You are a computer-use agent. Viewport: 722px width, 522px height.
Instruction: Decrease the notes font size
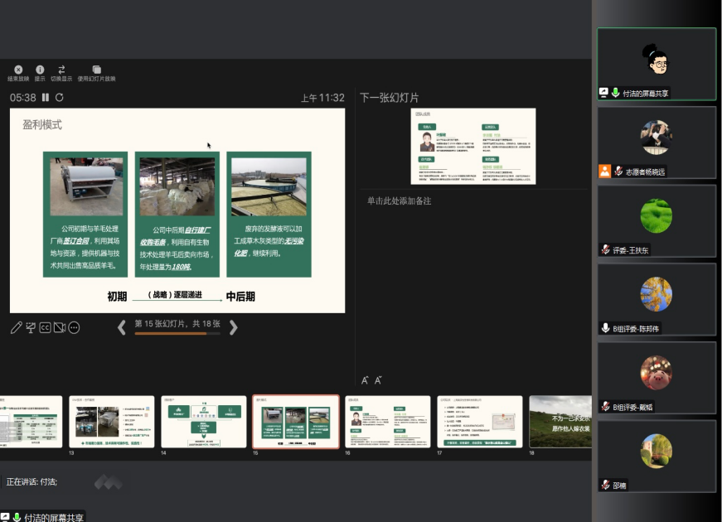378,380
